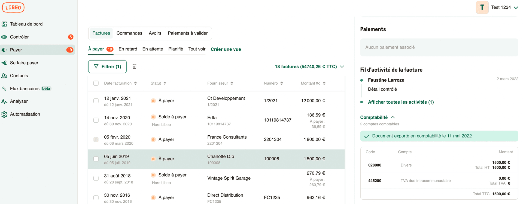
Task: Select the En retard view
Action: click(128, 49)
